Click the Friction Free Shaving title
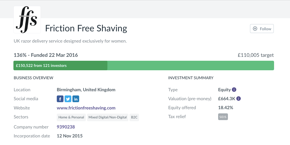Viewport: 290px width, 145px height. coord(86,28)
